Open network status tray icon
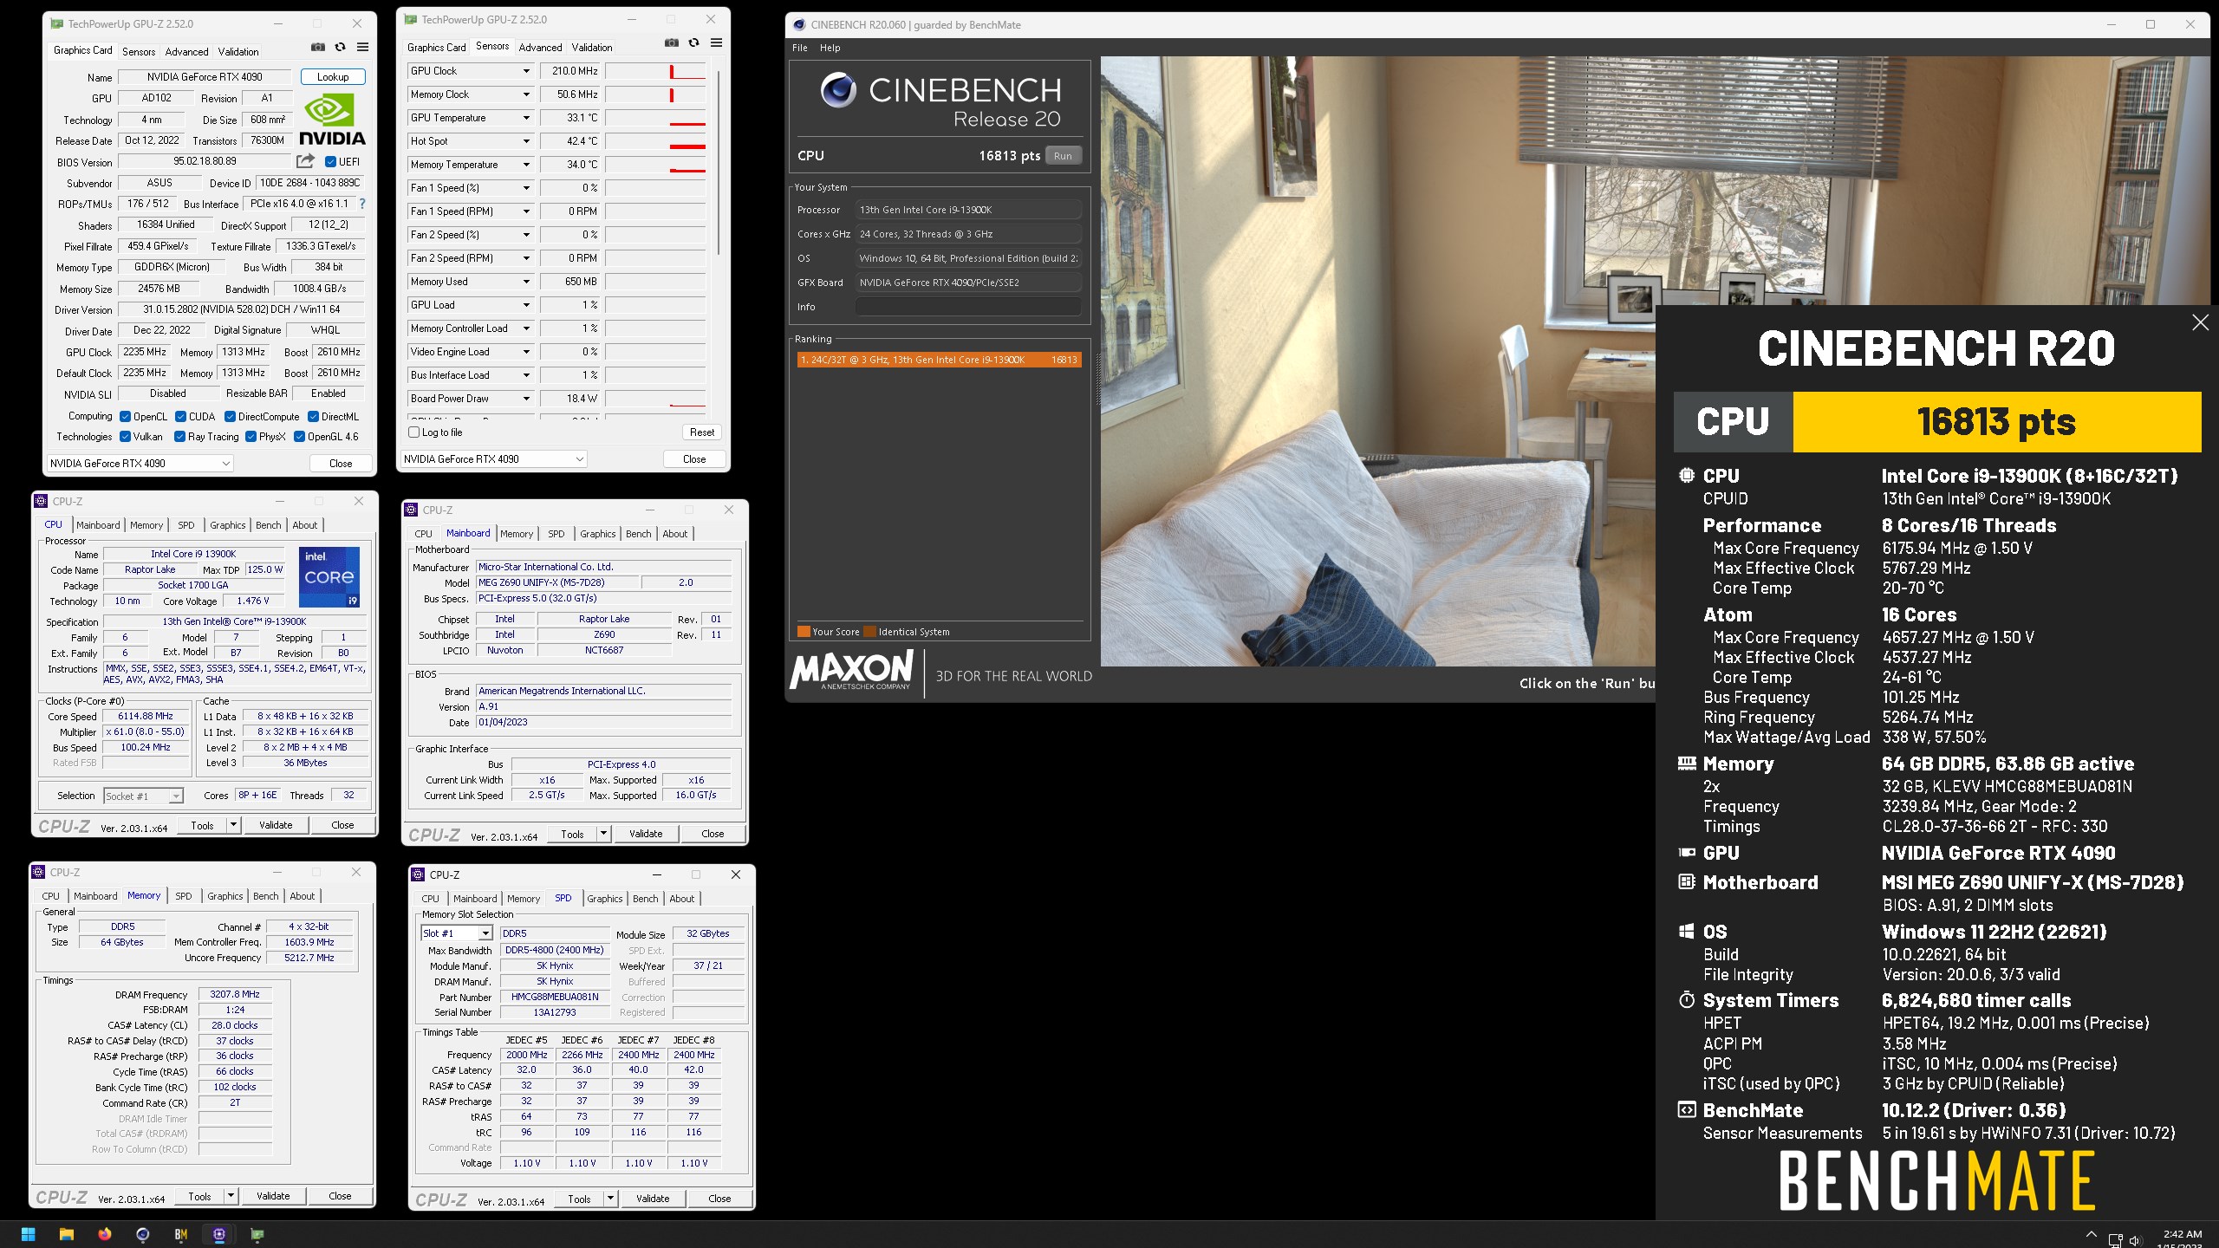This screenshot has height=1248, width=2219. point(2115,1240)
